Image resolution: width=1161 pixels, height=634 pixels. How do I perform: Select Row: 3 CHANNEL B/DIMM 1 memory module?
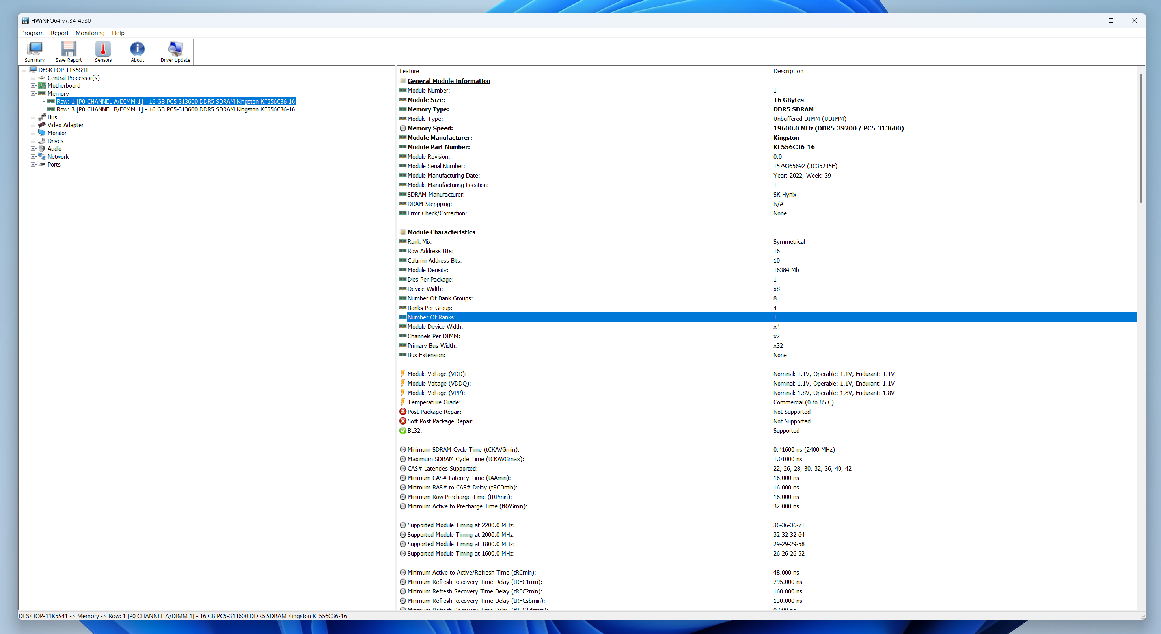click(176, 109)
